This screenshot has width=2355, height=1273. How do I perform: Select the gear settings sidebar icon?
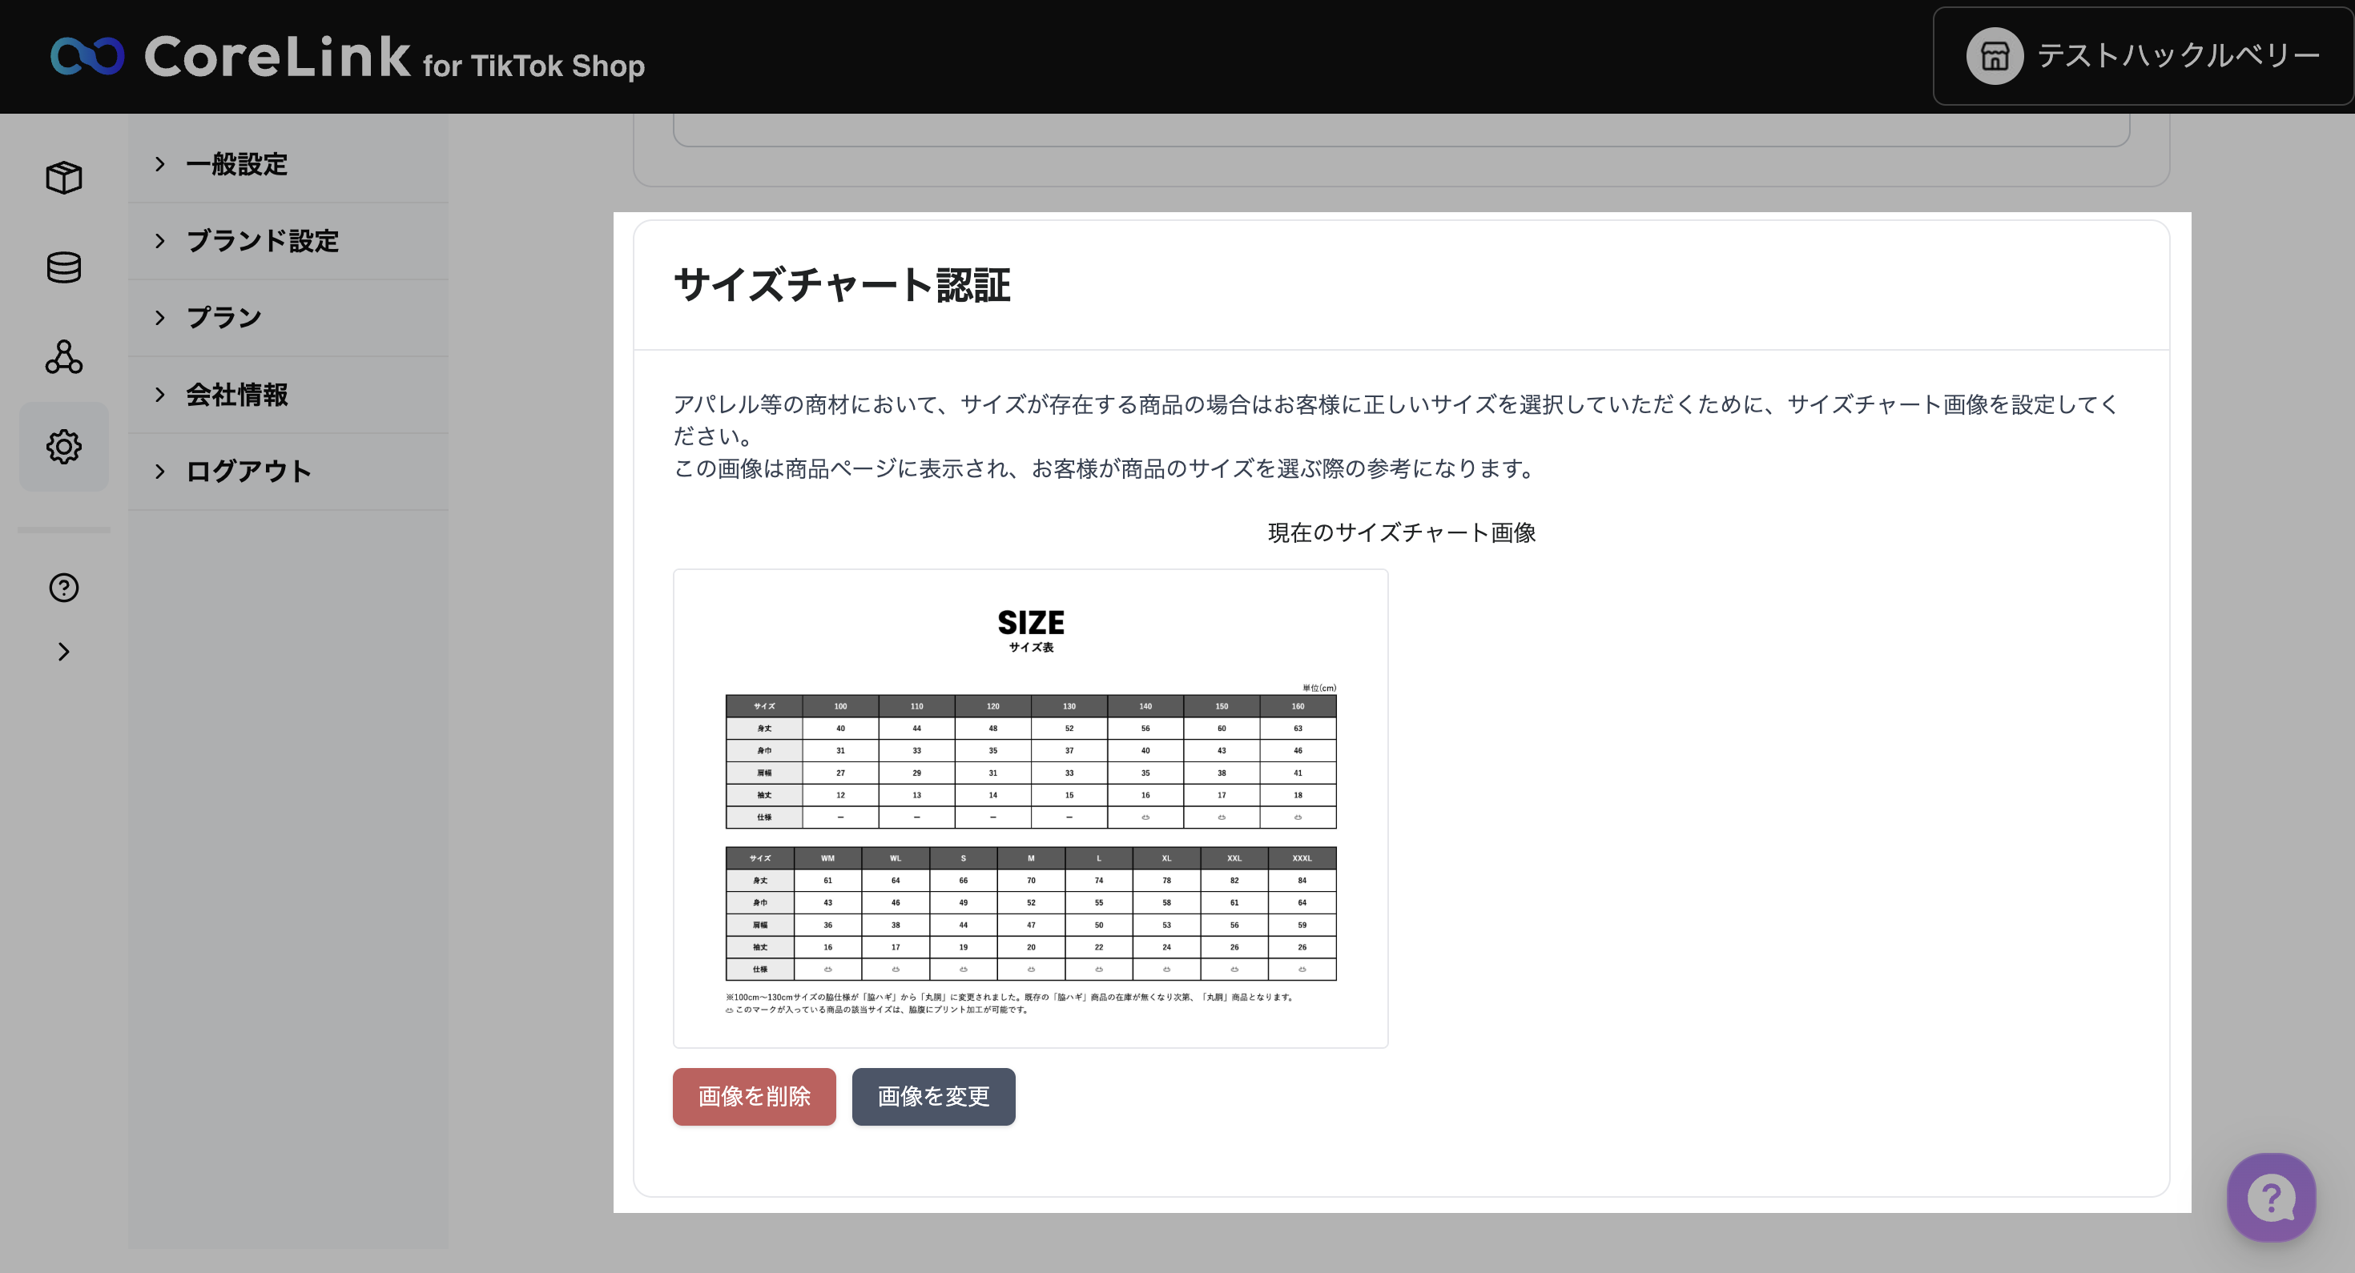64,447
